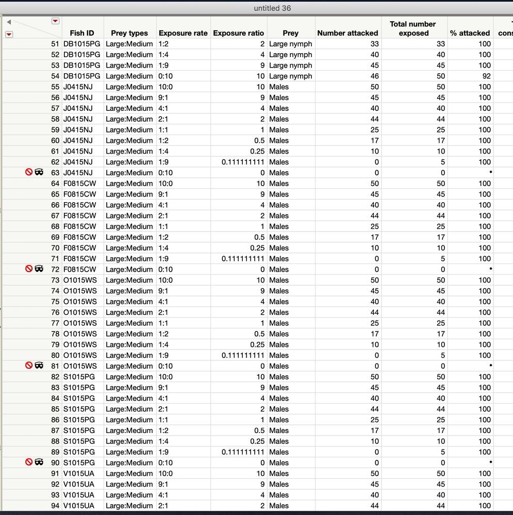The height and width of the screenshot is (515, 513).
Task: Select row number 51
Action: tap(55, 44)
